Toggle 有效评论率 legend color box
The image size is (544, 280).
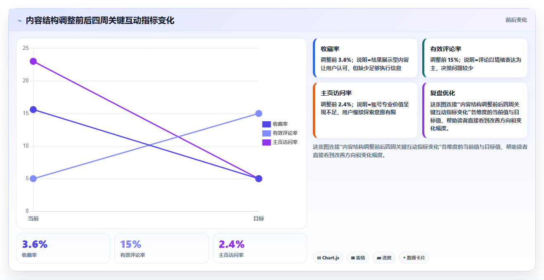[266, 133]
